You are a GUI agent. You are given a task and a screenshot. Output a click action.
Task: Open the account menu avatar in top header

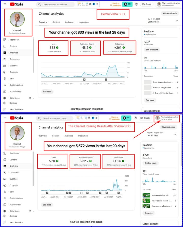point(159,4)
